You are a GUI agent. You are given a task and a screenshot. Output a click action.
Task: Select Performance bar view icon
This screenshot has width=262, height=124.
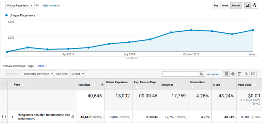(x=239, y=74)
